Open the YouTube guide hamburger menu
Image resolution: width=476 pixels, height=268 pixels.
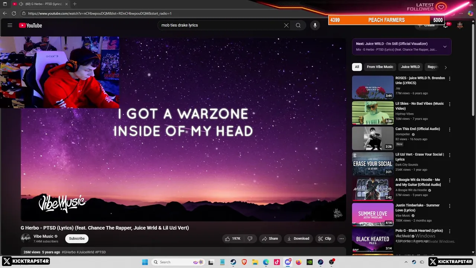[10, 25]
